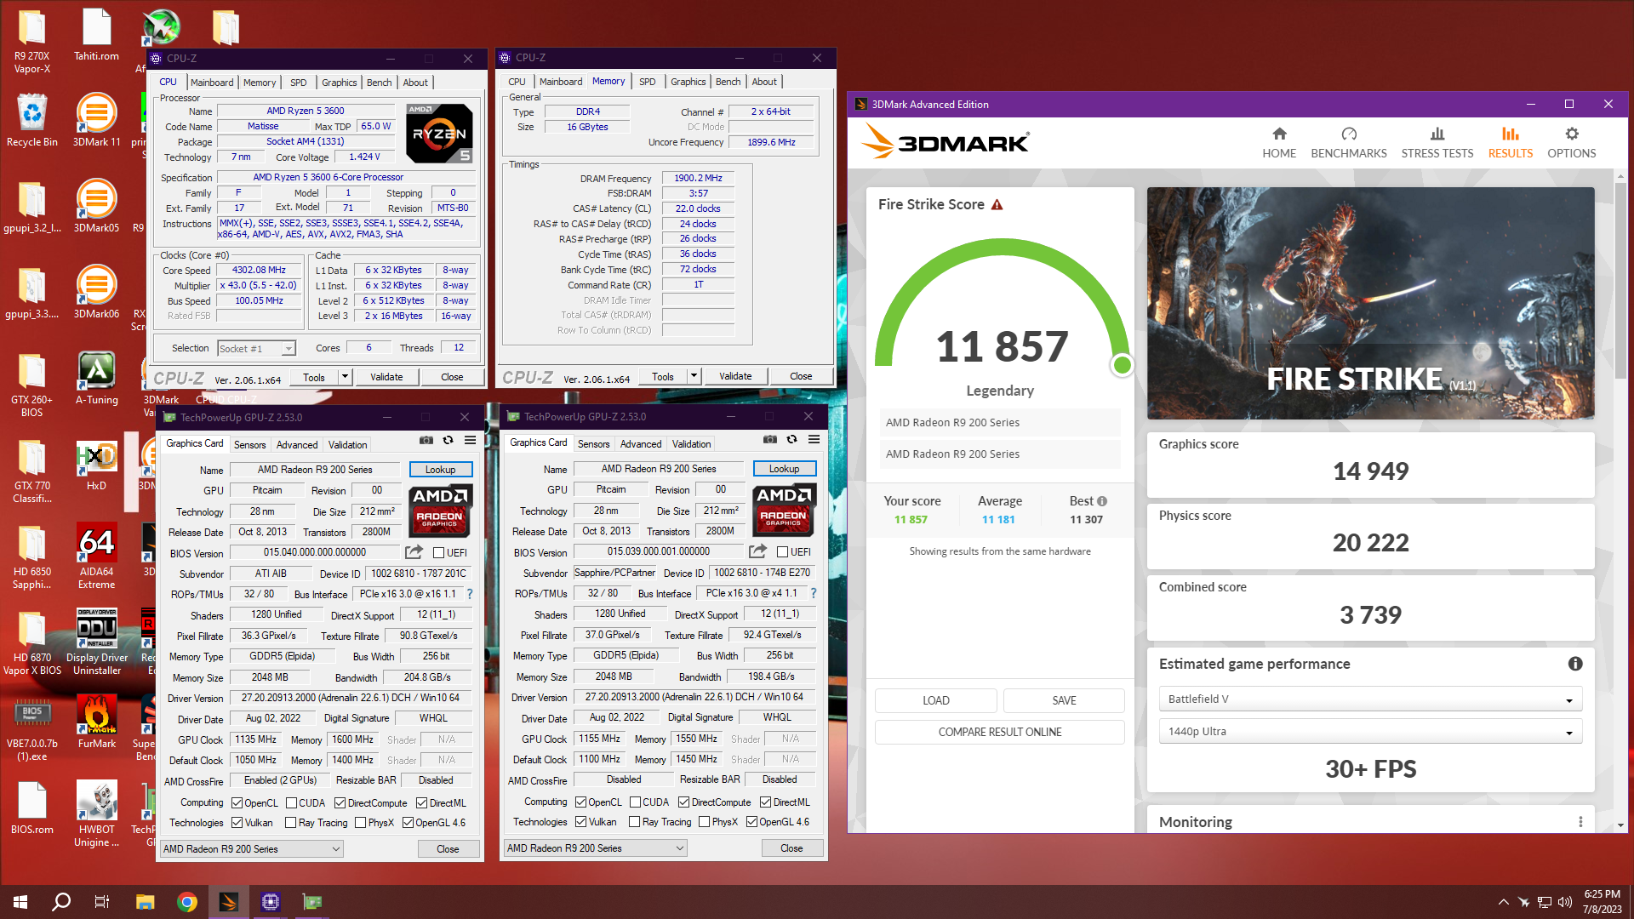Image resolution: width=1634 pixels, height=919 pixels.
Task: Refresh the right GPU-Z window
Action: click(x=791, y=440)
